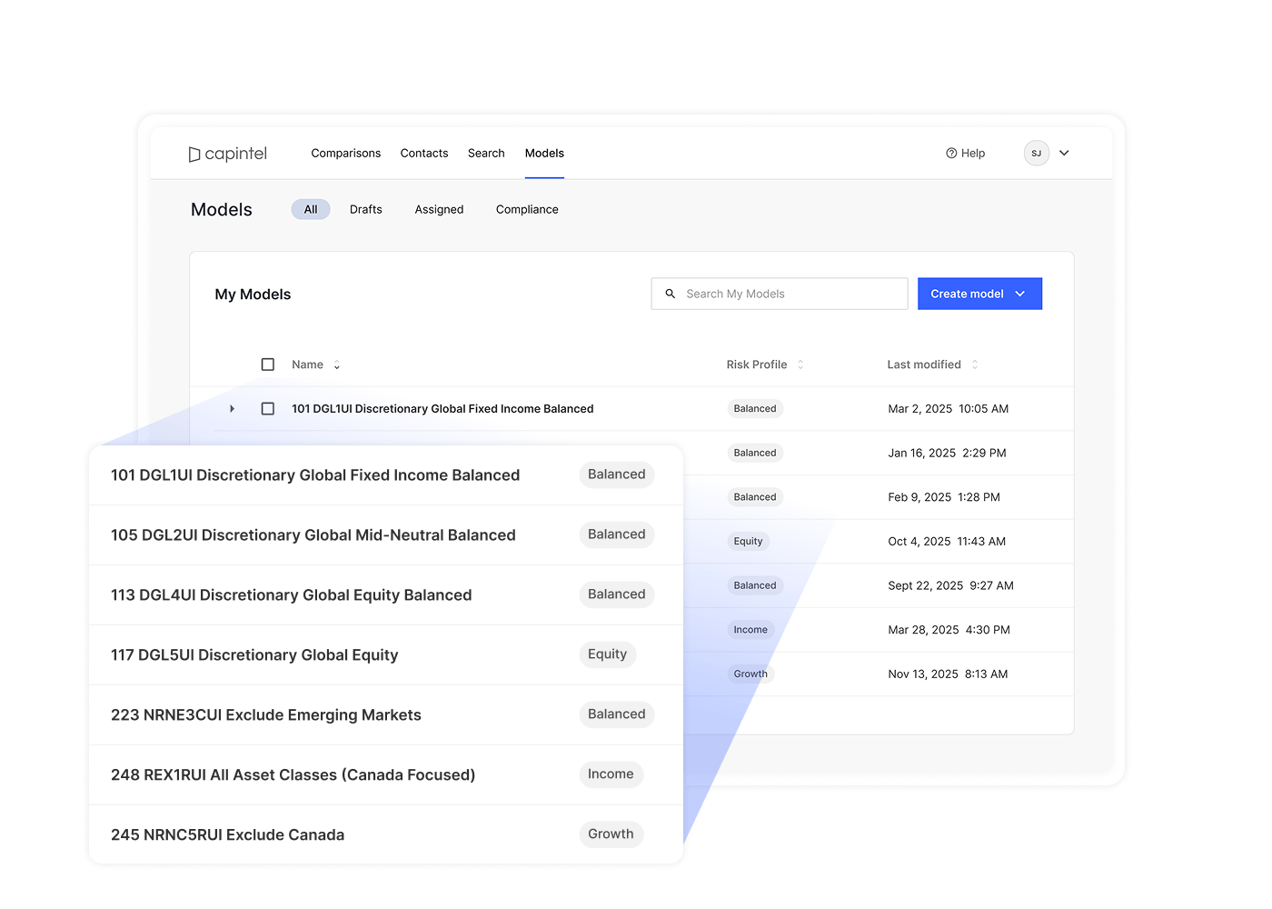Select the All filter pill
Image resolution: width=1272 pixels, height=909 pixels.
311,210
